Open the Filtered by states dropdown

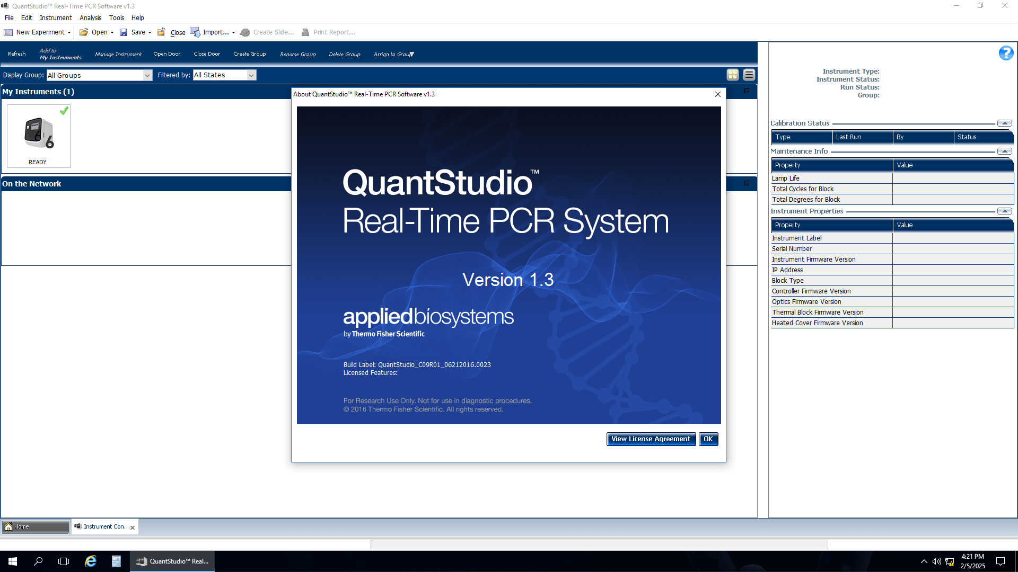tap(251, 75)
